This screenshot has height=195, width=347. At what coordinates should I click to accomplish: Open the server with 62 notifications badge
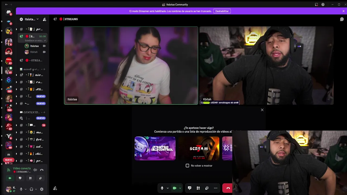point(9,126)
